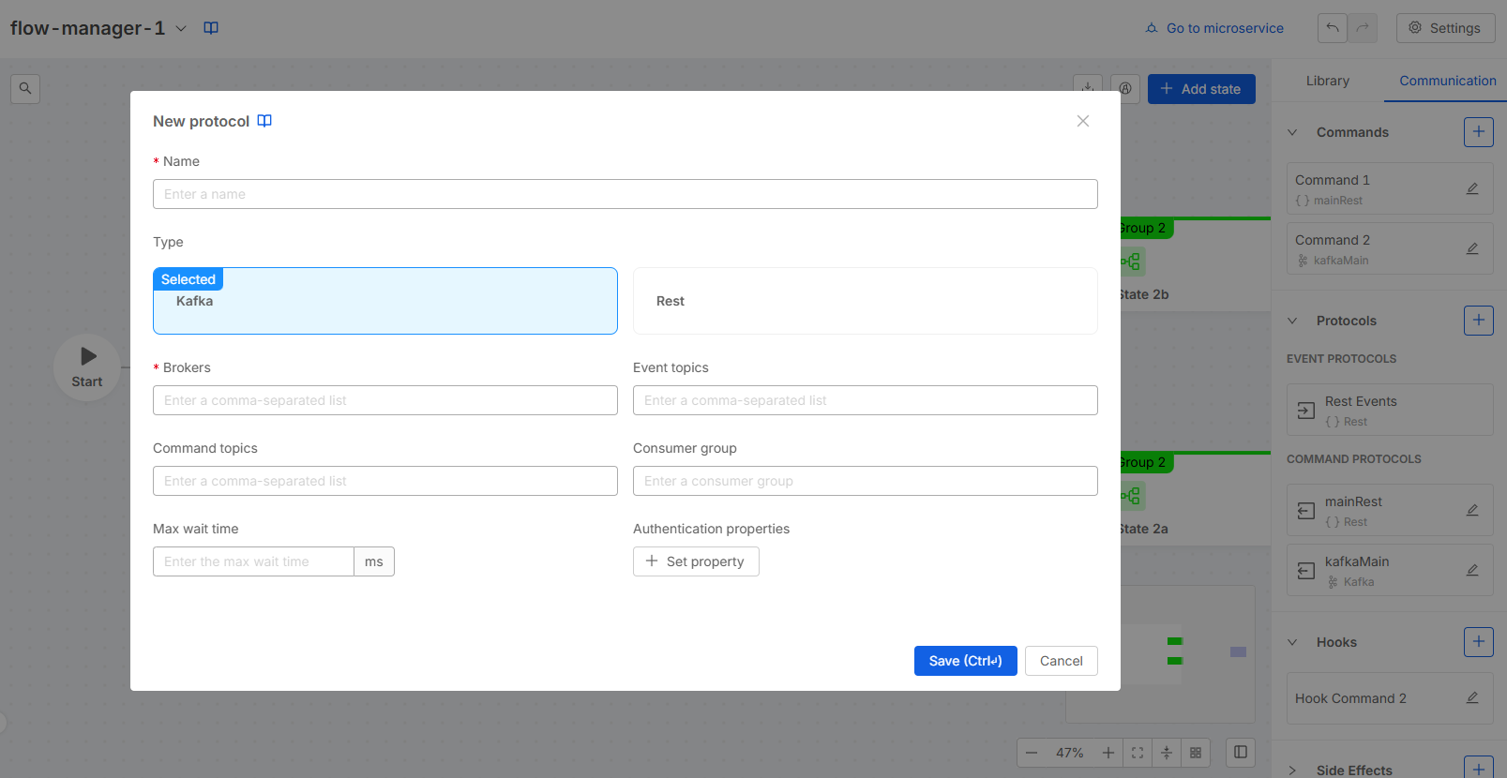1507x778 pixels.
Task: Click the plus icon to add a command
Action: pyautogui.click(x=1478, y=132)
